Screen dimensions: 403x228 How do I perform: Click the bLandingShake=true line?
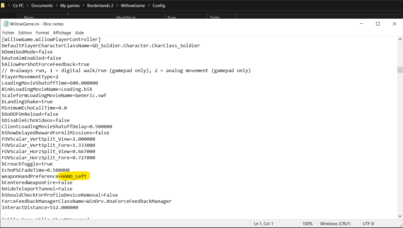[x=27, y=102]
